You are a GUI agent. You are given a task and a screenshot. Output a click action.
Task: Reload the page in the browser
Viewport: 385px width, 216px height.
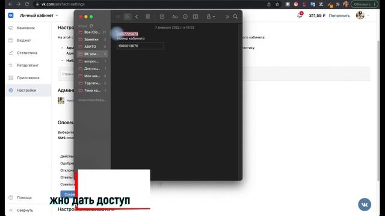pos(26,4)
